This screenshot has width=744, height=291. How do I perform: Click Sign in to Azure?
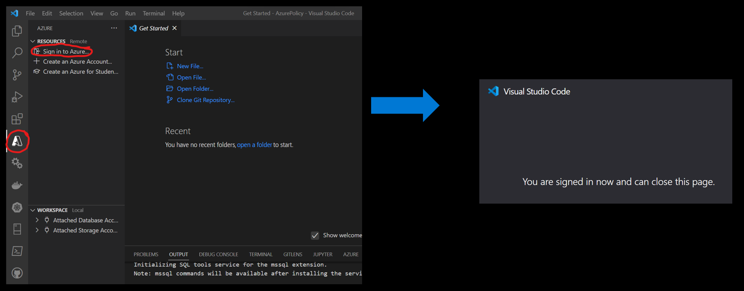tap(66, 51)
